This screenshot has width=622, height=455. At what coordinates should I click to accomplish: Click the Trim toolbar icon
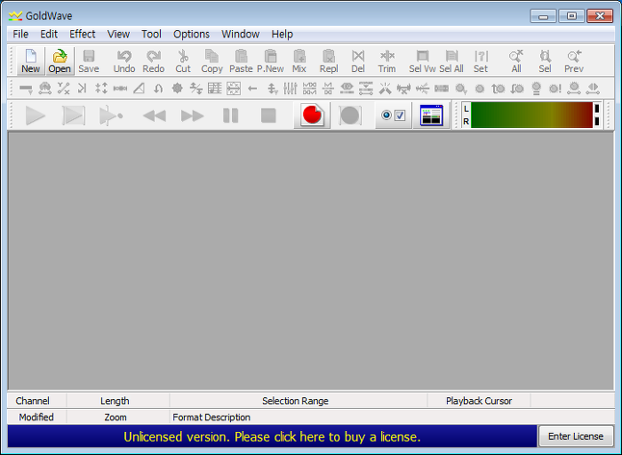pos(387,61)
